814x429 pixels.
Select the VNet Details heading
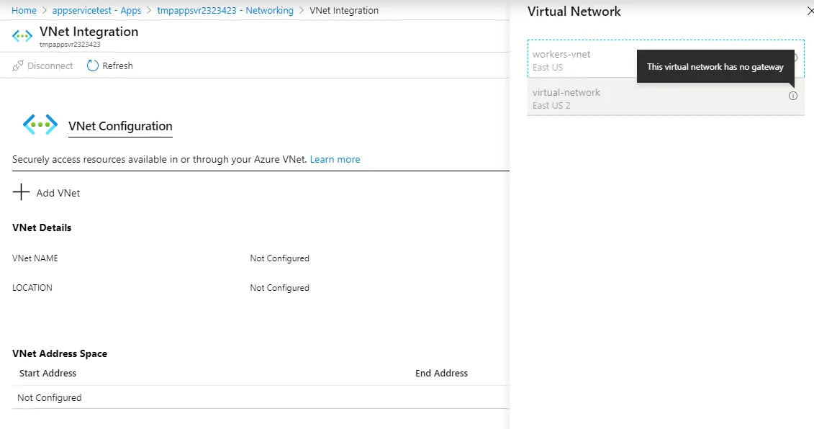[x=42, y=227]
